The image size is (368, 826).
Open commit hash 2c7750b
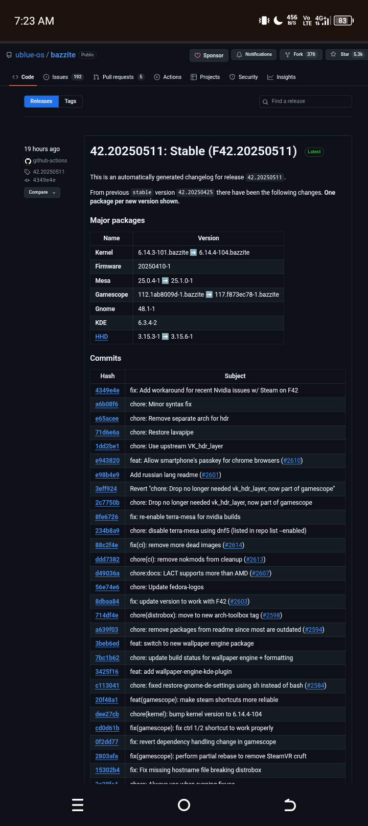(x=107, y=503)
